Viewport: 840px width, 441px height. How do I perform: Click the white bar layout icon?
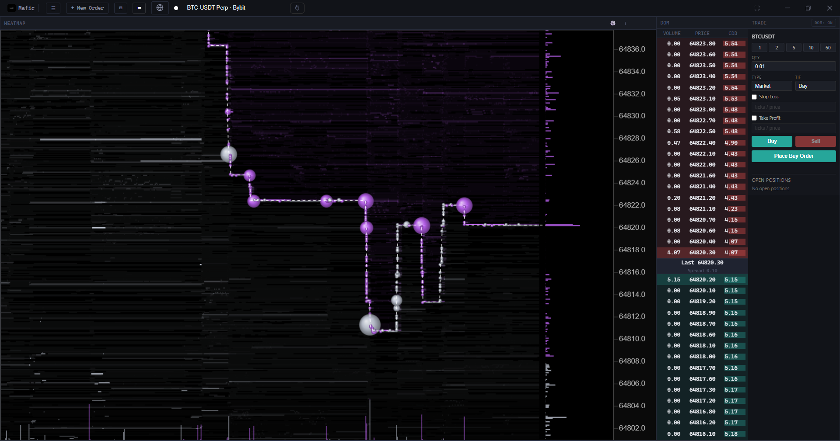click(x=139, y=8)
